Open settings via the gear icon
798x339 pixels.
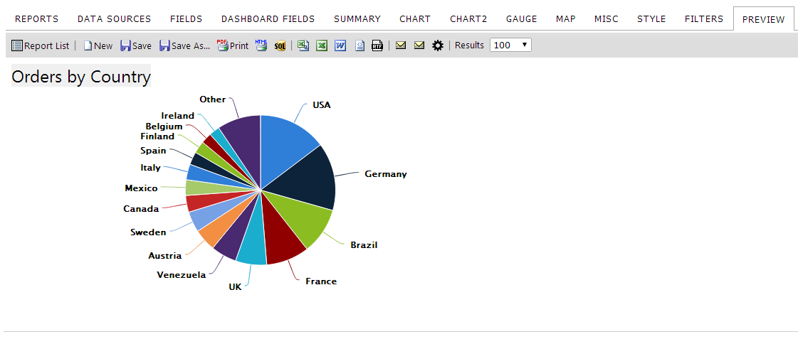pyautogui.click(x=438, y=45)
